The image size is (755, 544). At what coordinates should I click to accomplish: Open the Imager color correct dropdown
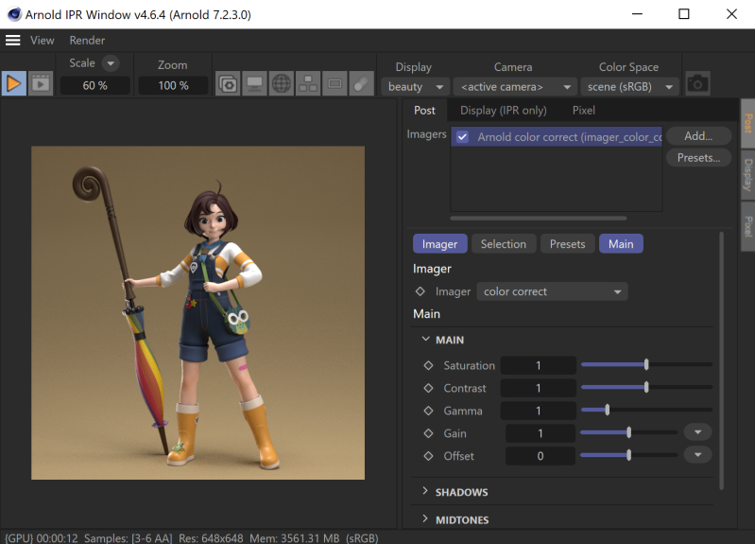552,291
